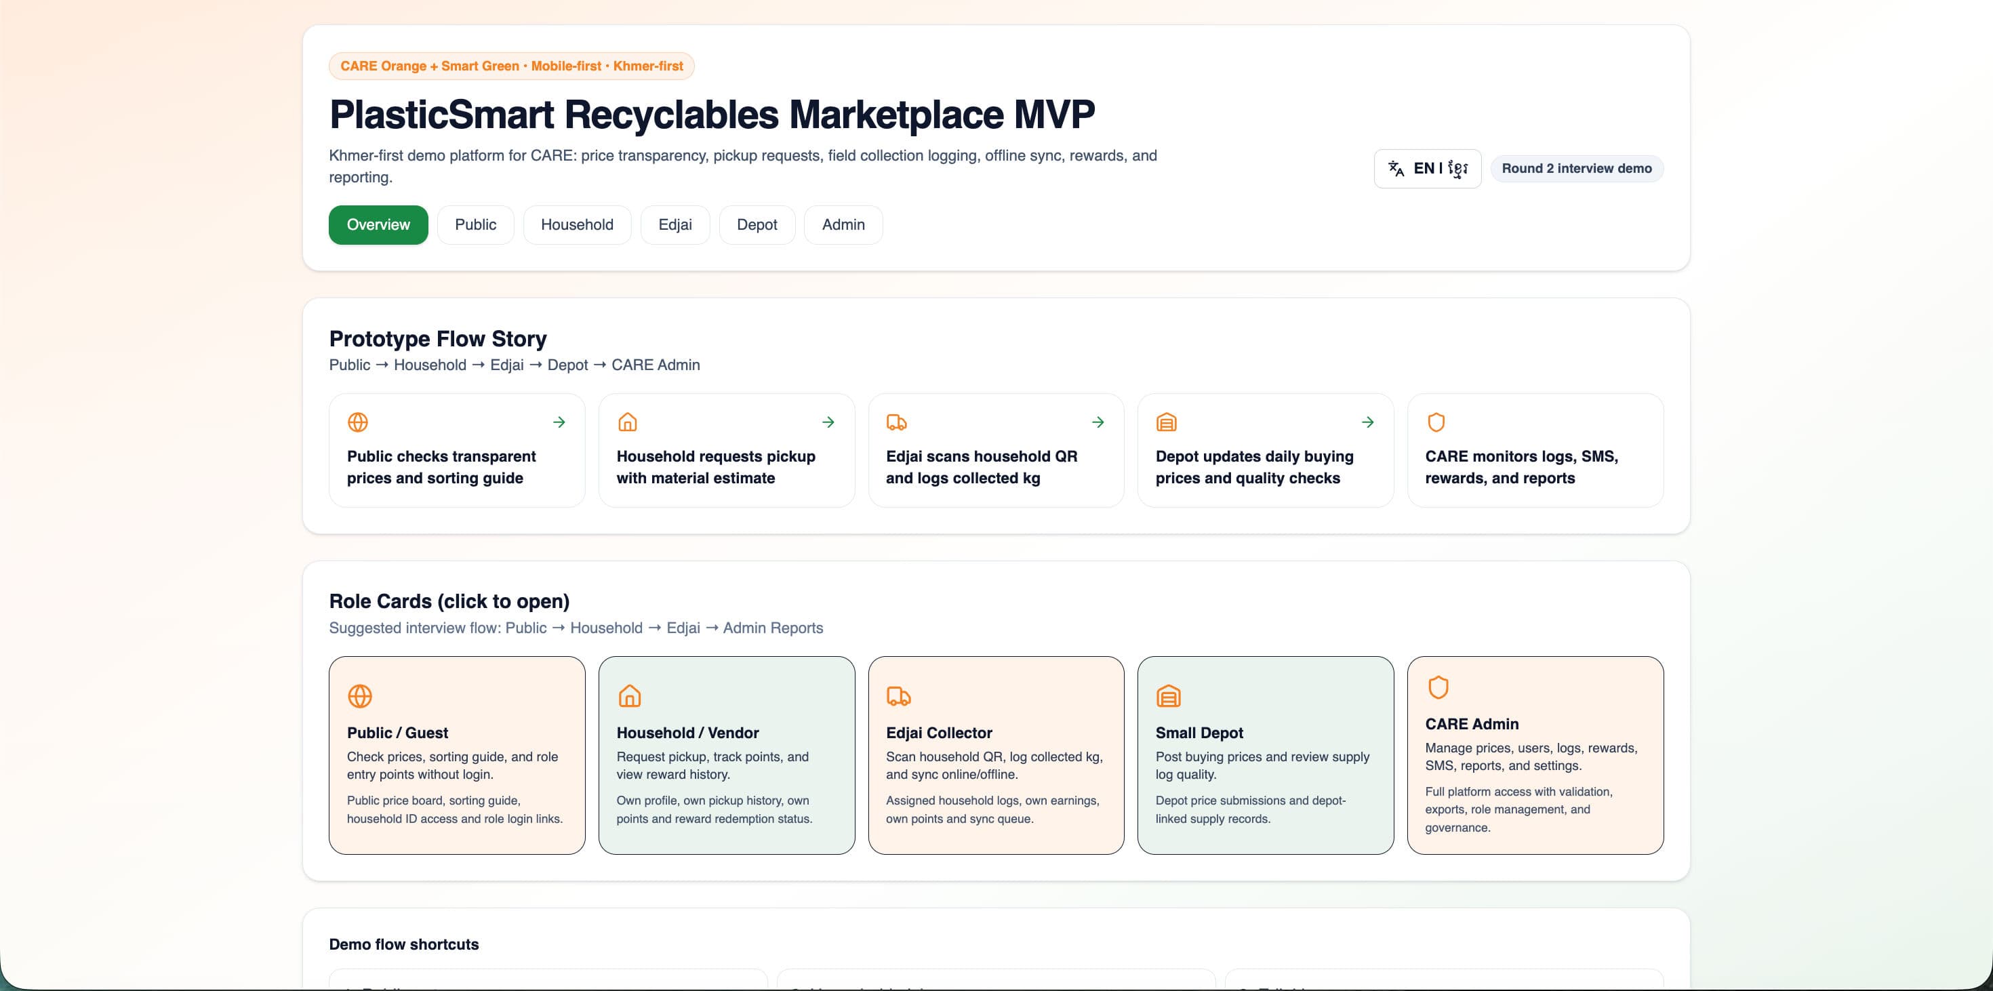Go to the Admin tab
1993x991 pixels.
click(x=843, y=224)
